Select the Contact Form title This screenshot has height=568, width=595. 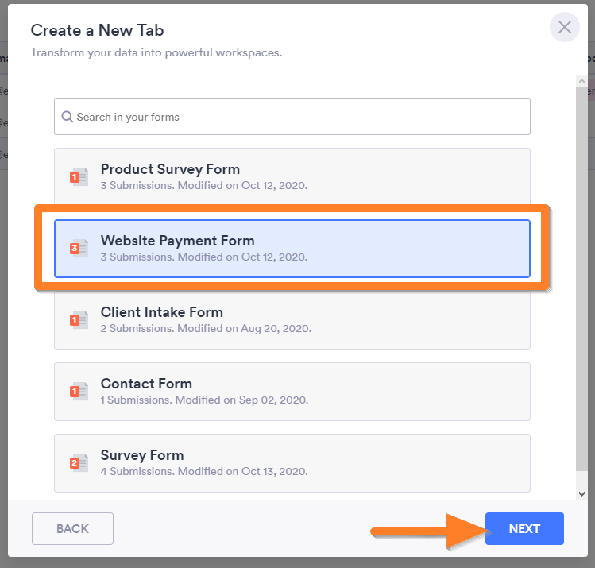pos(146,384)
